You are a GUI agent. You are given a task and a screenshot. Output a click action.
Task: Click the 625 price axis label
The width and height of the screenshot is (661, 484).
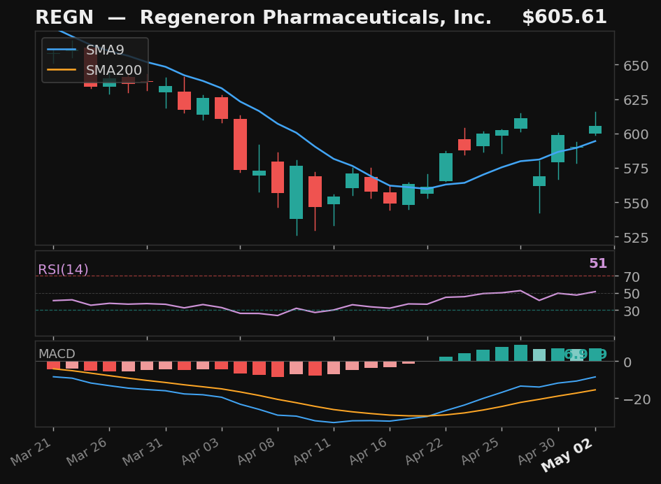pos(636,100)
